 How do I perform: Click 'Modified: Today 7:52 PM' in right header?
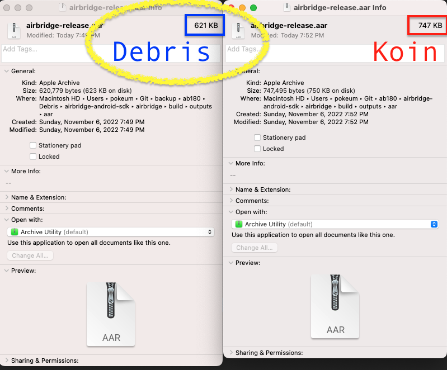point(288,35)
